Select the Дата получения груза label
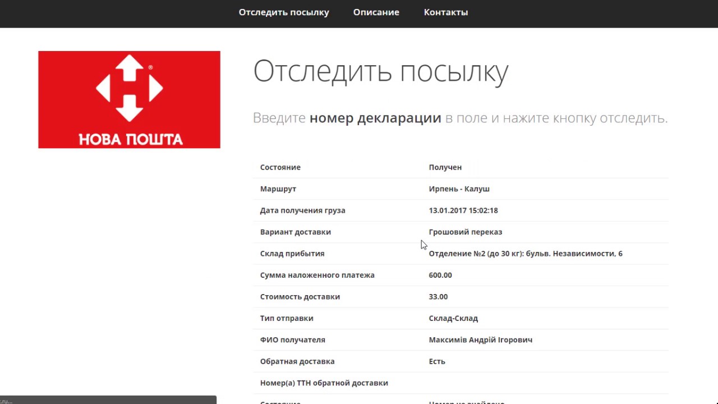Viewport: 718px width, 404px height. coord(302,210)
